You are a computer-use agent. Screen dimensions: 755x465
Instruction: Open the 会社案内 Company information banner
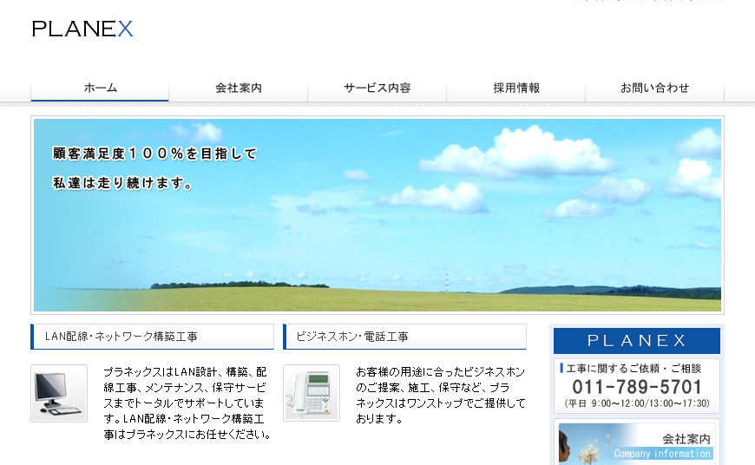click(637, 442)
